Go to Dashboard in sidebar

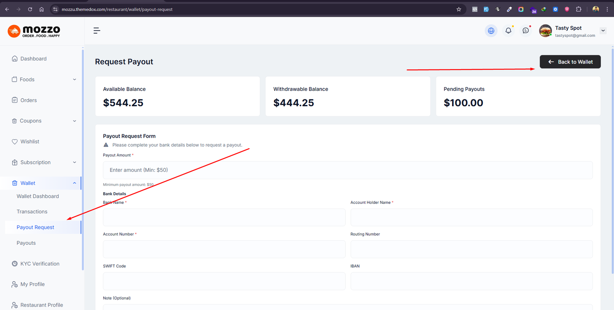point(33,59)
